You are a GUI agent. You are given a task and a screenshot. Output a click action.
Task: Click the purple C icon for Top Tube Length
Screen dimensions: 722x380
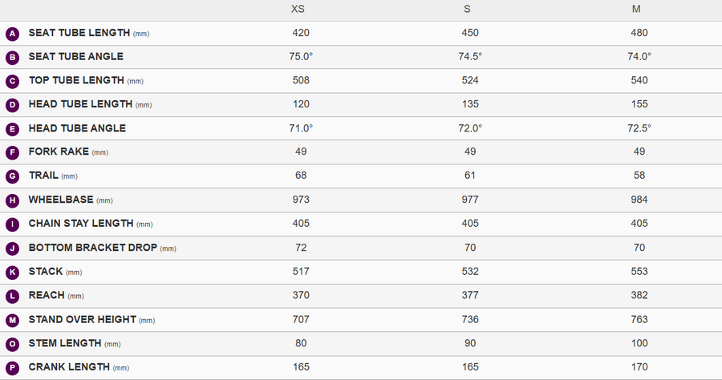click(x=12, y=82)
